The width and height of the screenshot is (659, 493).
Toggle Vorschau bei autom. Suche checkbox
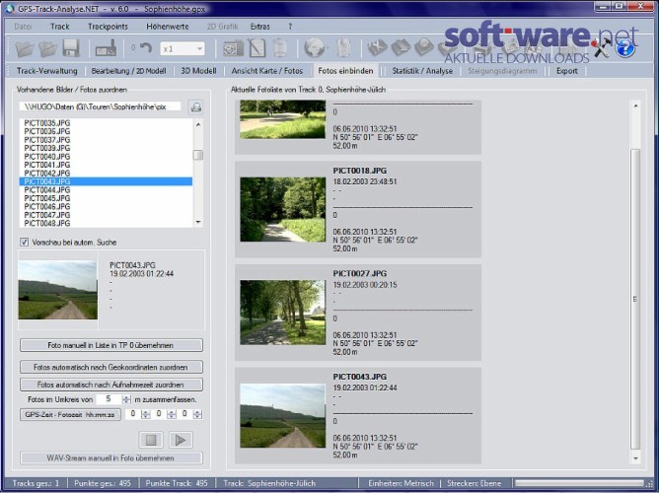[x=25, y=242]
